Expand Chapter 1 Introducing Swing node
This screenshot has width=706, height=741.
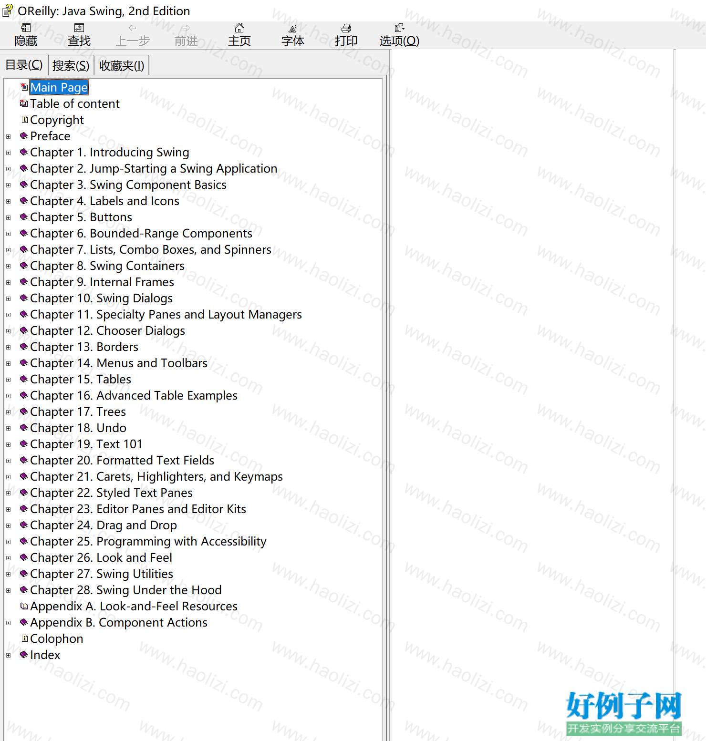[8, 153]
